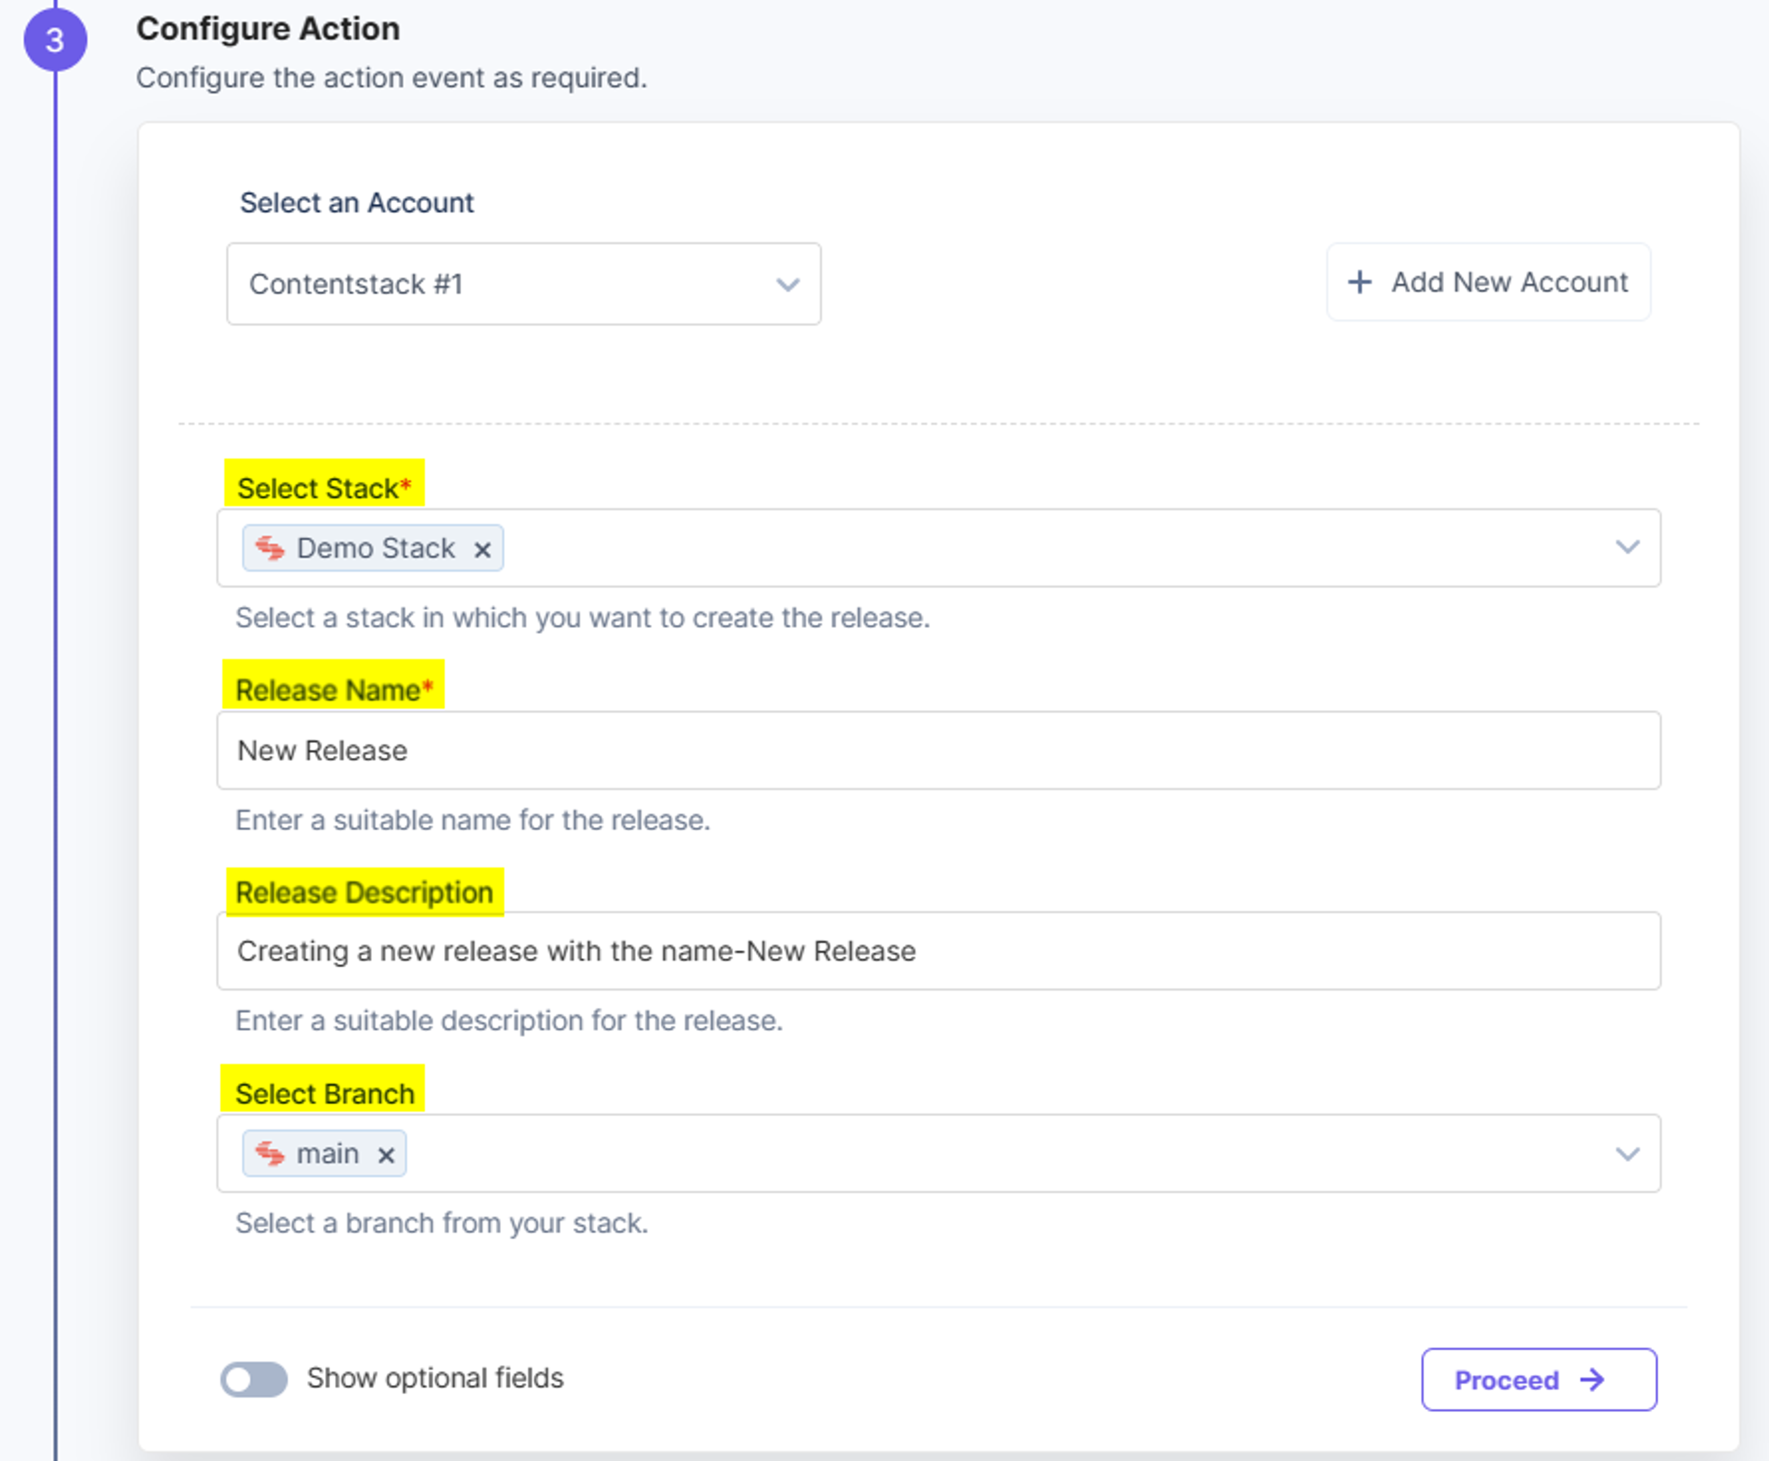
Task: Click the plus icon for Add New Account
Action: coord(1360,282)
